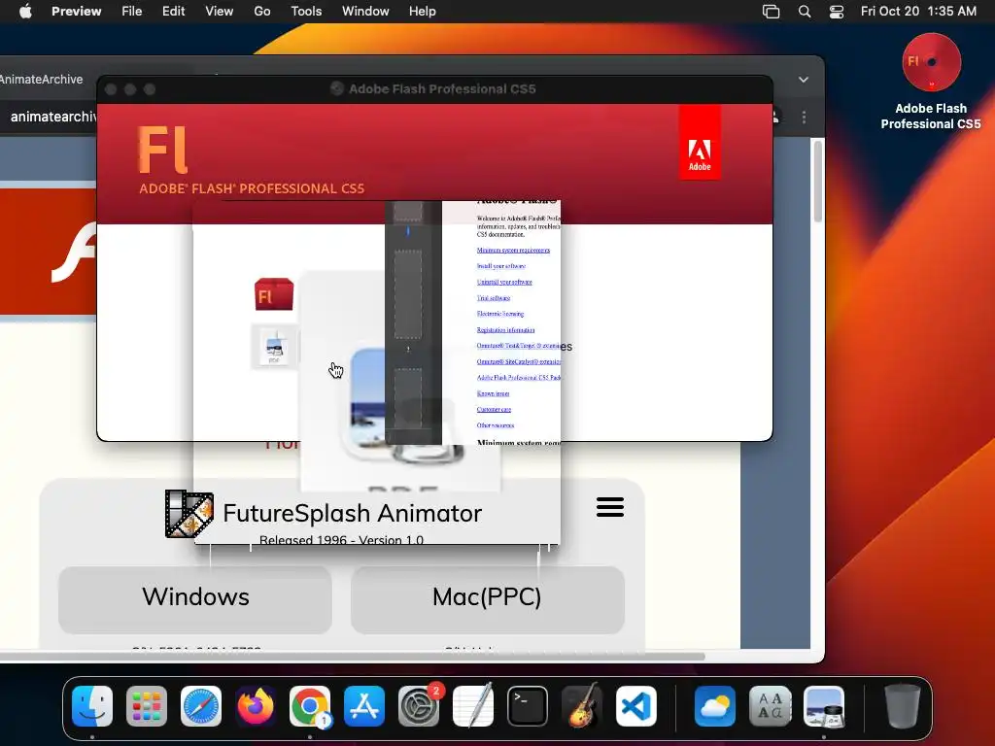Follow the Known issues link
This screenshot has height=746, width=995.
493,393
